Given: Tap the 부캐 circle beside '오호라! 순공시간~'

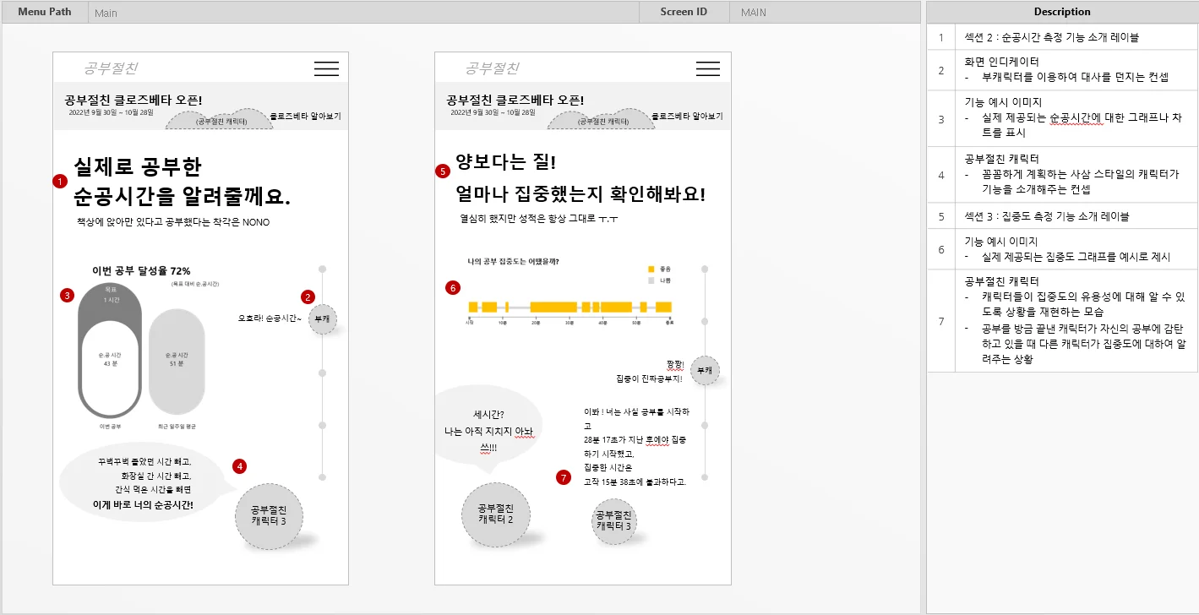Looking at the screenshot, I should click(322, 319).
